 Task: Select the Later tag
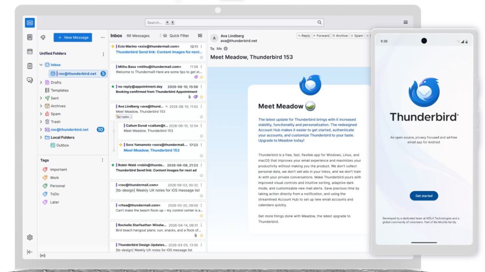click(51, 202)
